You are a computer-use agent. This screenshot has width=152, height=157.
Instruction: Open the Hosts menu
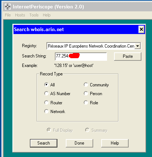click(x=20, y=15)
